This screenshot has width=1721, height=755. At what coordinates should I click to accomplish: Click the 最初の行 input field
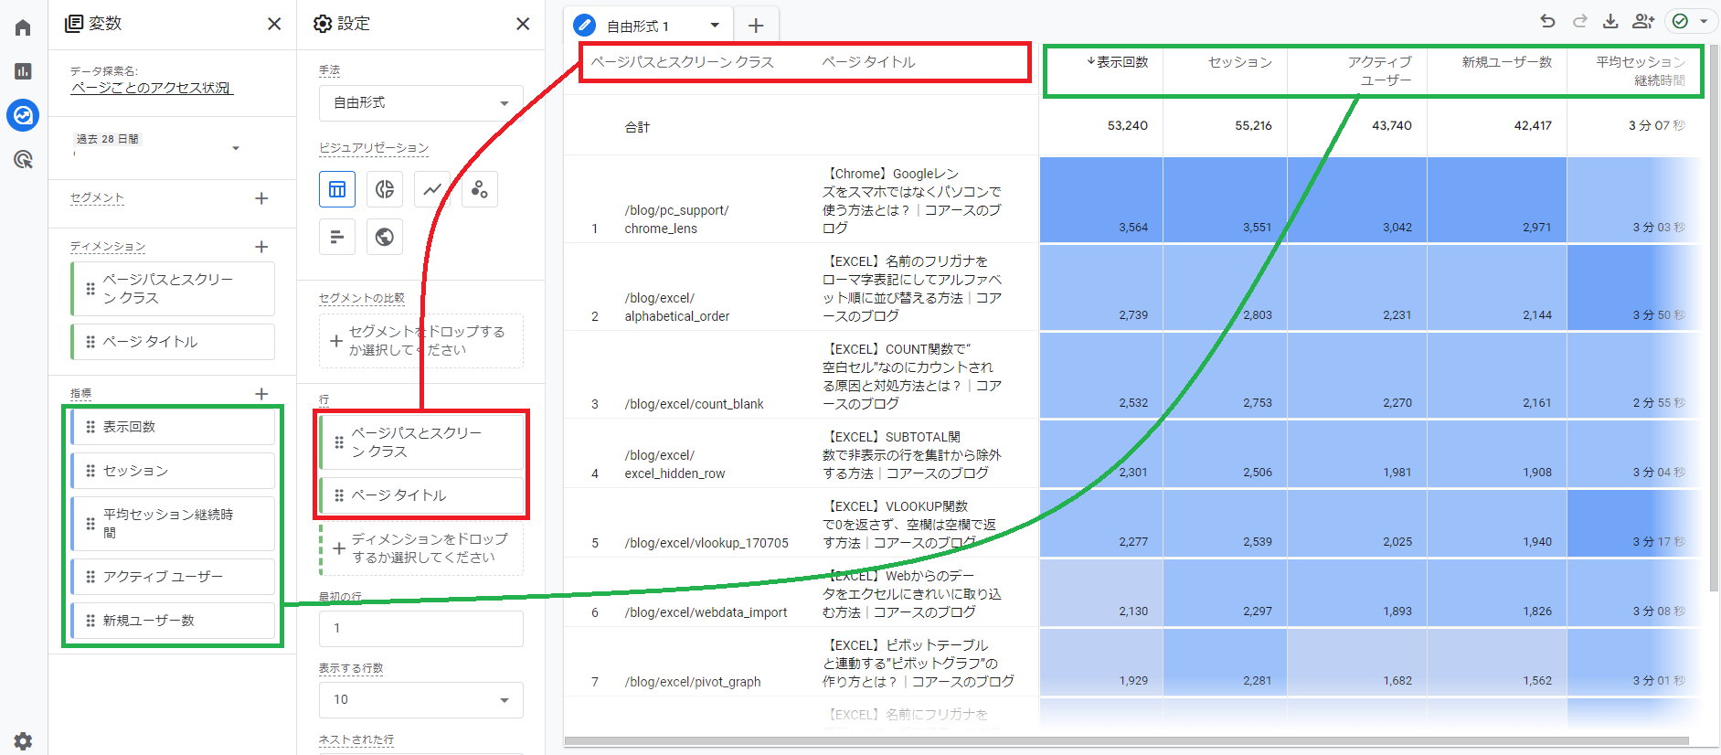[420, 628]
